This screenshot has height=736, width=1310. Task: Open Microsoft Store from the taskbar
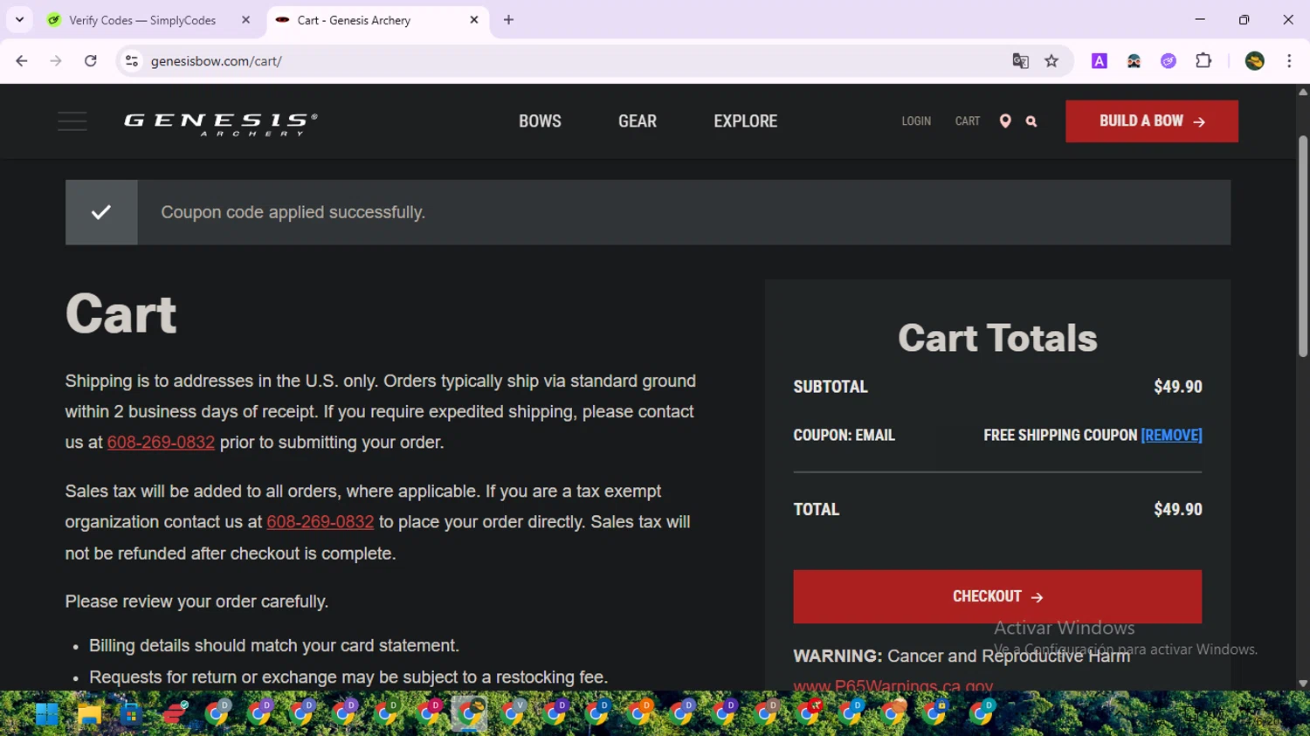pos(131,715)
